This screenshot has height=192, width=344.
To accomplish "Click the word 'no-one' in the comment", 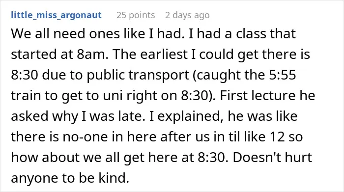I will [x=85, y=137].
